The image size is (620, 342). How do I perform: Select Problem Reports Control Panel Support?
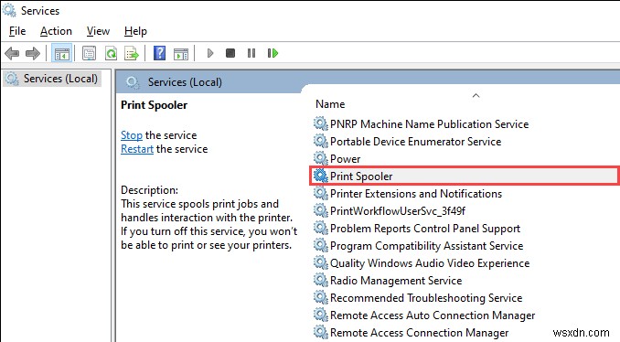(x=417, y=229)
